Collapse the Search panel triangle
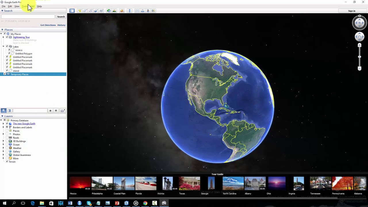Viewport: 368px width, 207px height. point(2,11)
